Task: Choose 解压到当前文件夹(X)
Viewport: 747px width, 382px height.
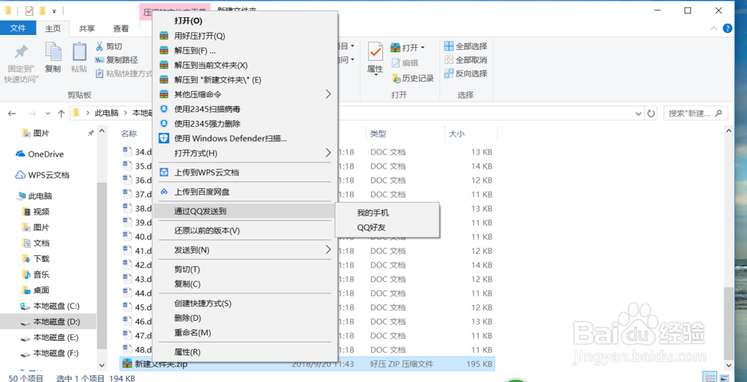Action: click(245, 65)
